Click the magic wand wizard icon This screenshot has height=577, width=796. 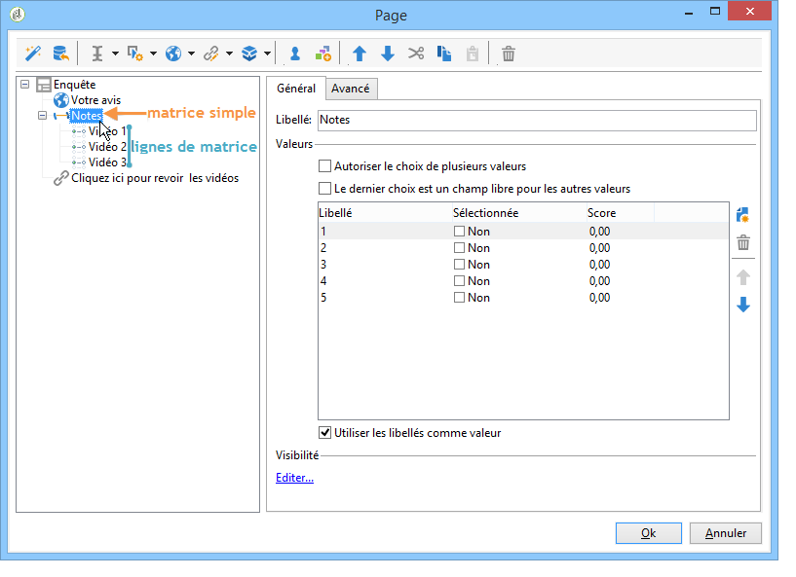32,54
